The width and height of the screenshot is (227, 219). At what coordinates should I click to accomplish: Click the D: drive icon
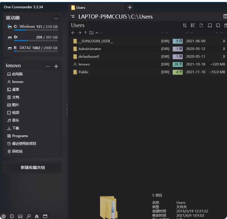pyautogui.click(x=10, y=38)
